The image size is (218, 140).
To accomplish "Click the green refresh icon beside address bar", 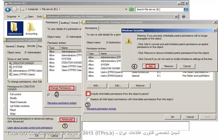I will (x=132, y=9).
